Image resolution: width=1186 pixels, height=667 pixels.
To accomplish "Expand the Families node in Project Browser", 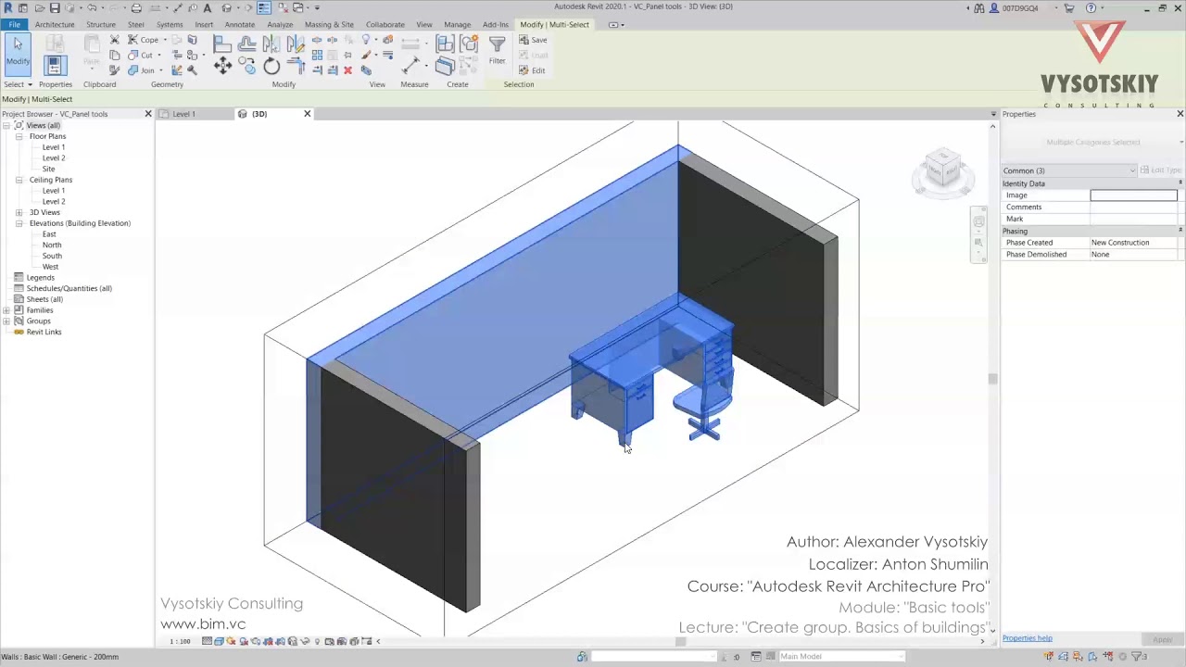I will click(x=6, y=310).
